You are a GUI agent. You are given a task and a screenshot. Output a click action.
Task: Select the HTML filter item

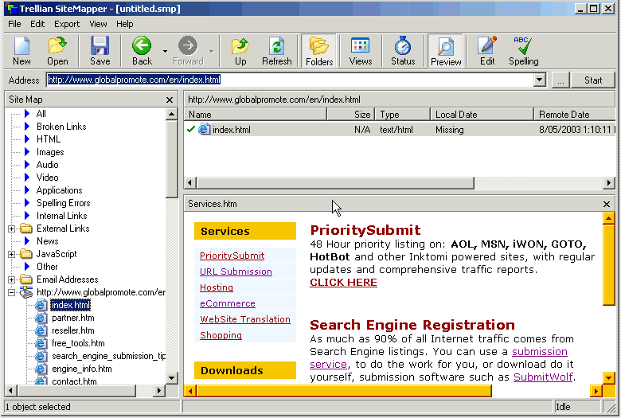(x=49, y=139)
